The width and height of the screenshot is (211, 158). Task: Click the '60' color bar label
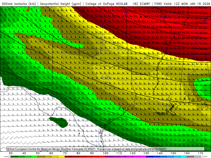tap(51, 153)
